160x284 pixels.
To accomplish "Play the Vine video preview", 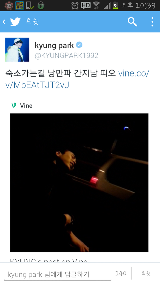I will (79, 182).
